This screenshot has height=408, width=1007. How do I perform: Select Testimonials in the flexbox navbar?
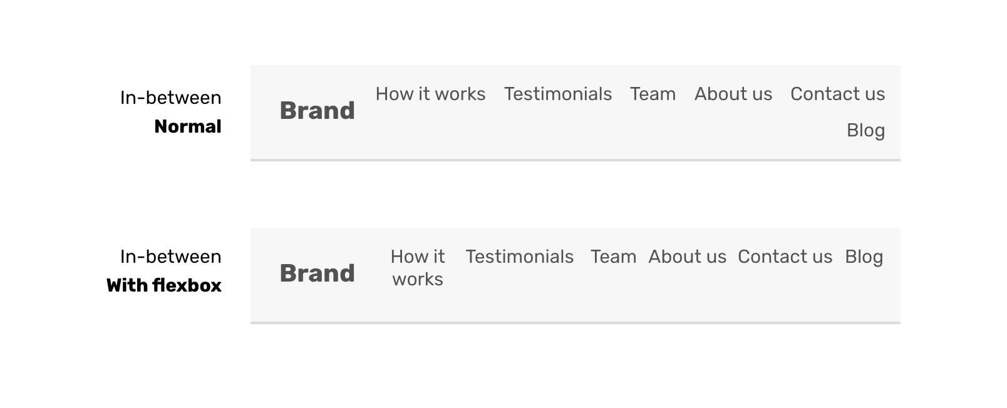519,257
